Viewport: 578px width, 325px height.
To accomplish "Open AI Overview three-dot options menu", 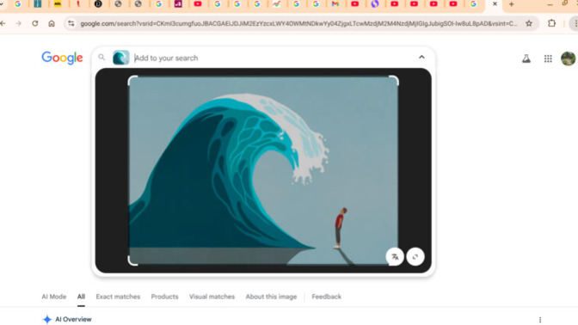I will (x=540, y=320).
